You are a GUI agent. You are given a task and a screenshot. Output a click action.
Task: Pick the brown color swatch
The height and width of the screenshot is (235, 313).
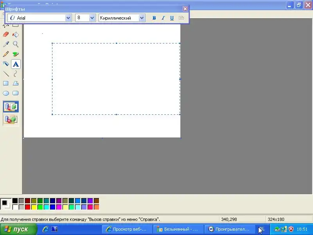click(96, 201)
